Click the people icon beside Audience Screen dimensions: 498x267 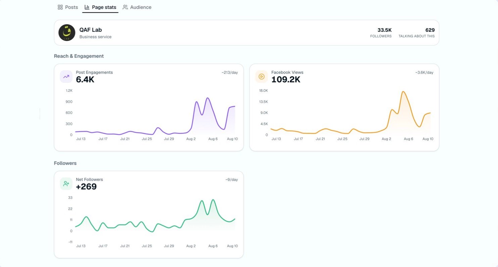click(125, 7)
